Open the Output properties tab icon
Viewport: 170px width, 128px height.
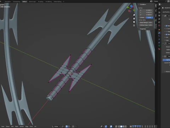[x=159, y=16]
